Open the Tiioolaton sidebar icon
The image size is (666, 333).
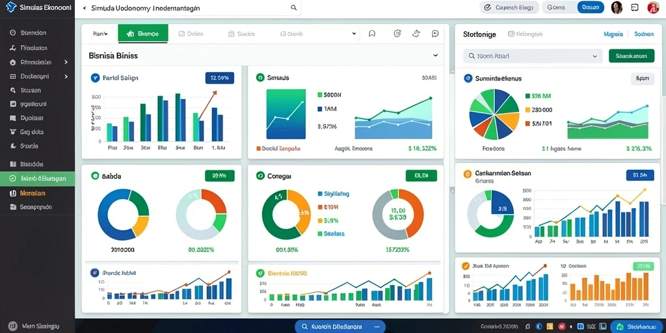(x=12, y=48)
